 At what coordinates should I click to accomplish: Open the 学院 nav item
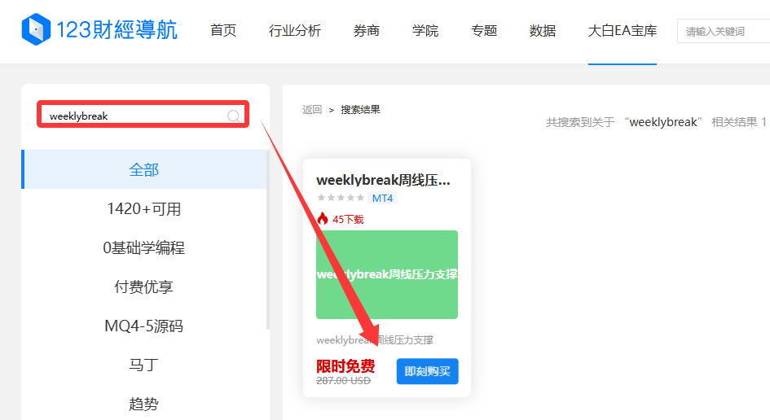click(x=425, y=31)
